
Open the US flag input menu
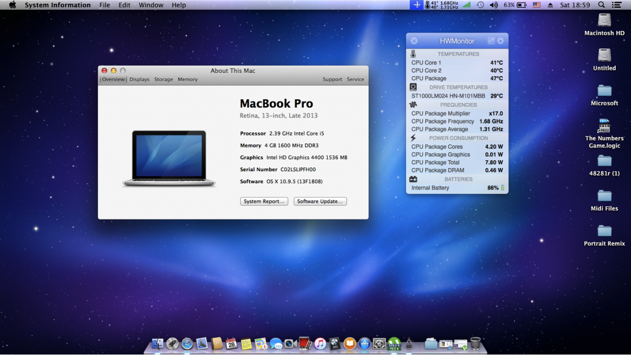537,5
